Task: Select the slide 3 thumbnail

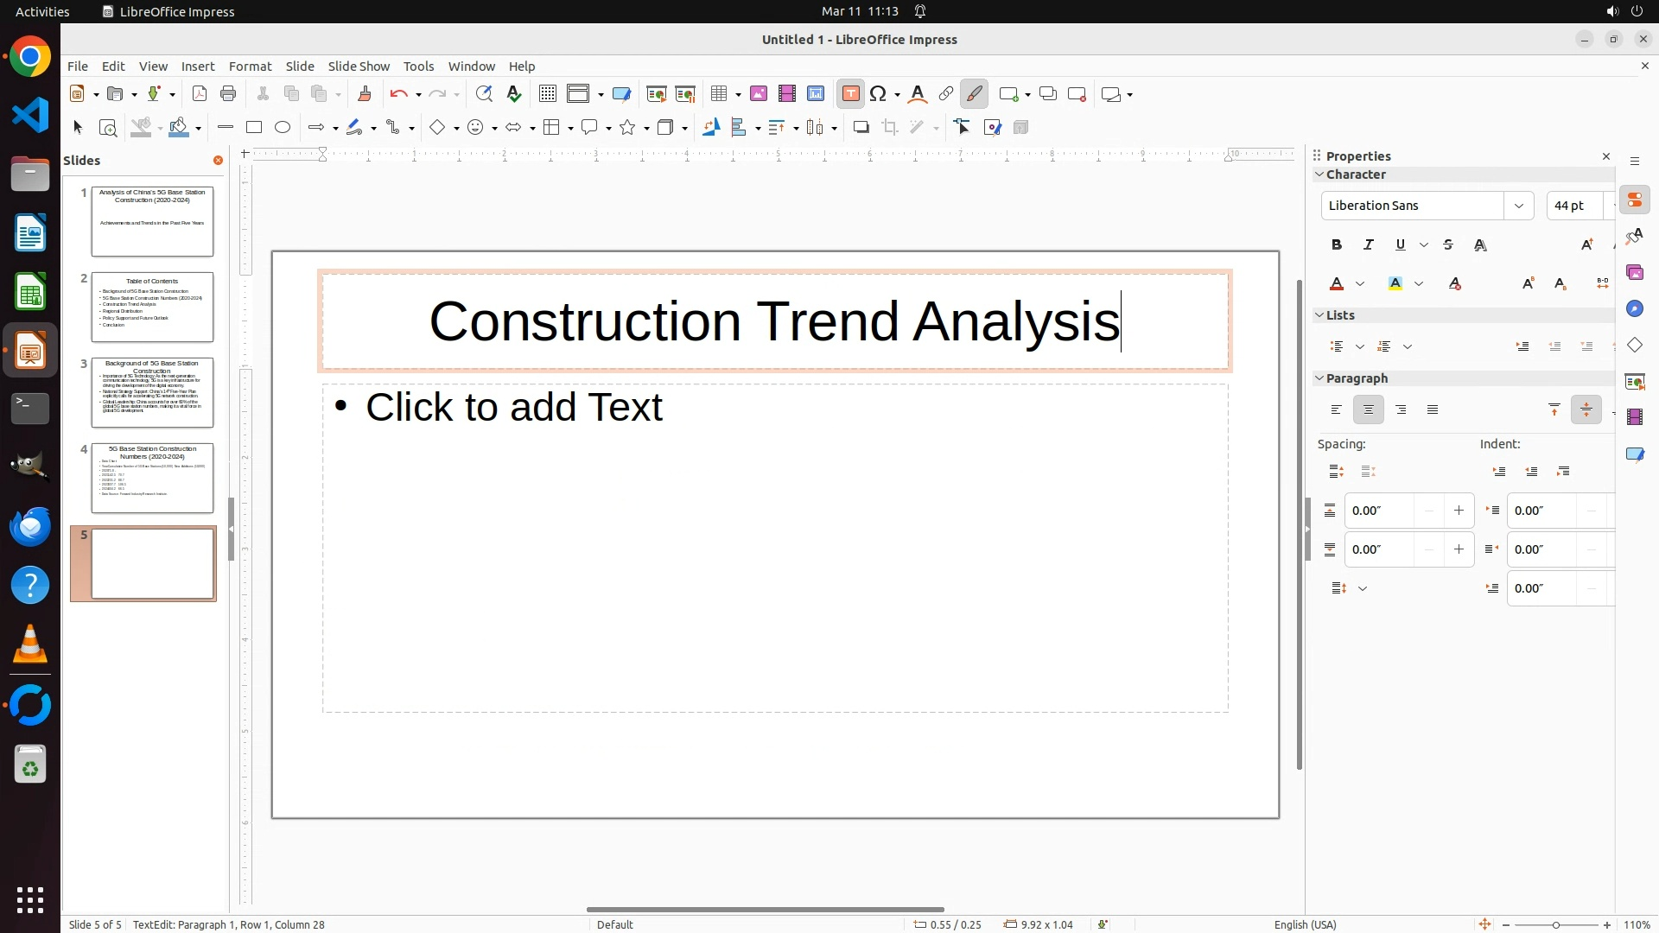Action: [x=152, y=393]
